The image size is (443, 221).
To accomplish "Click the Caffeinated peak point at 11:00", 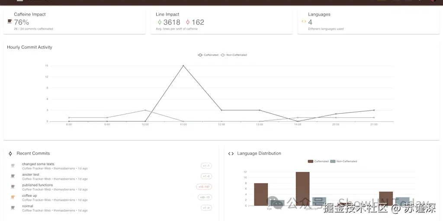I will pos(183,66).
